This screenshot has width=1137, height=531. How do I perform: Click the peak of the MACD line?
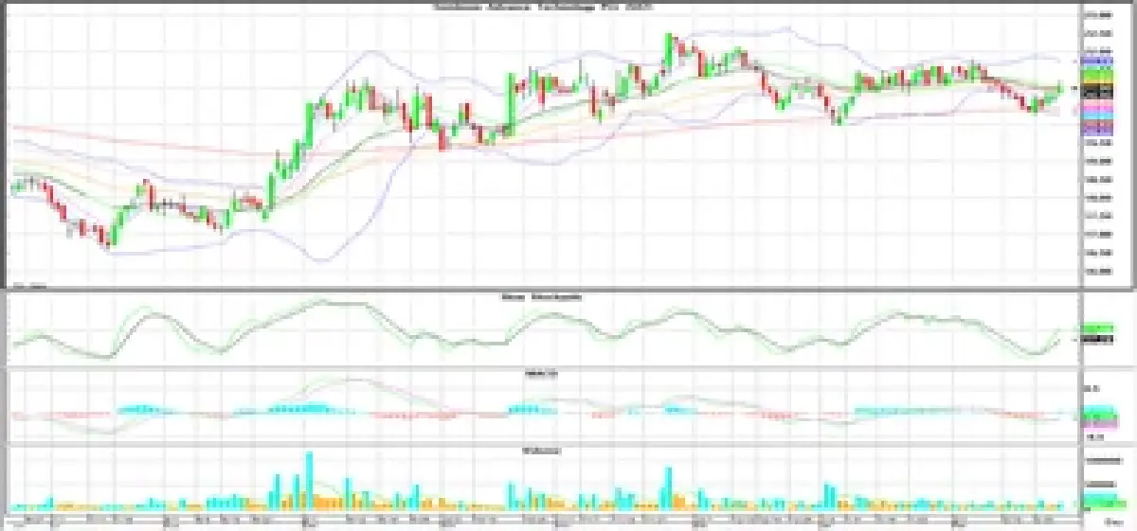click(346, 381)
